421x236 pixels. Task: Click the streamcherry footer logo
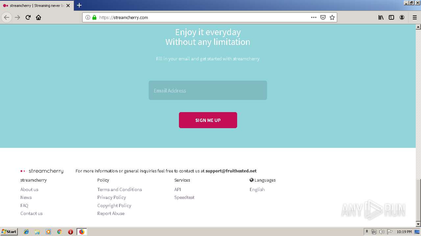tap(42, 171)
